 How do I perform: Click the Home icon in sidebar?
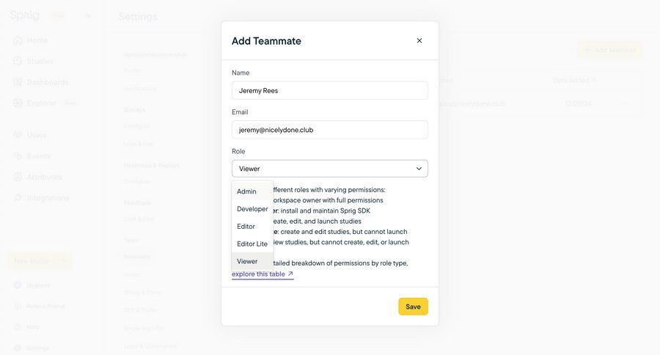coord(18,40)
